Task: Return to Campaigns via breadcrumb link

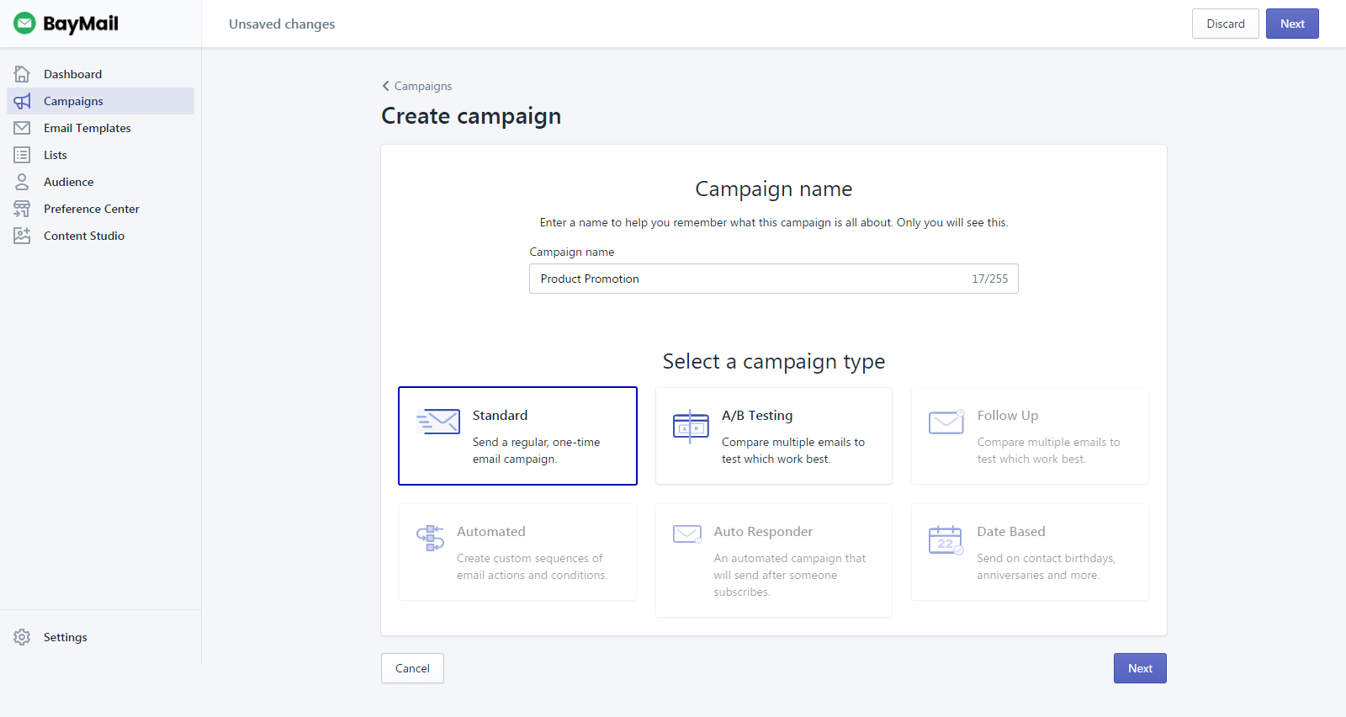Action: point(423,86)
